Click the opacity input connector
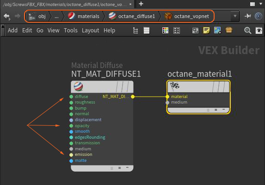Screen dimensions: 265x185 [x=71, y=126]
